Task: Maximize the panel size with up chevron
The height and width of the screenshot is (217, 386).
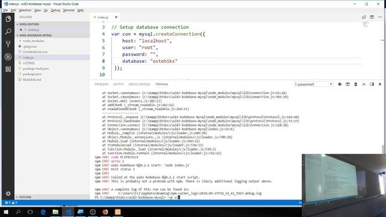Action: click(364, 84)
